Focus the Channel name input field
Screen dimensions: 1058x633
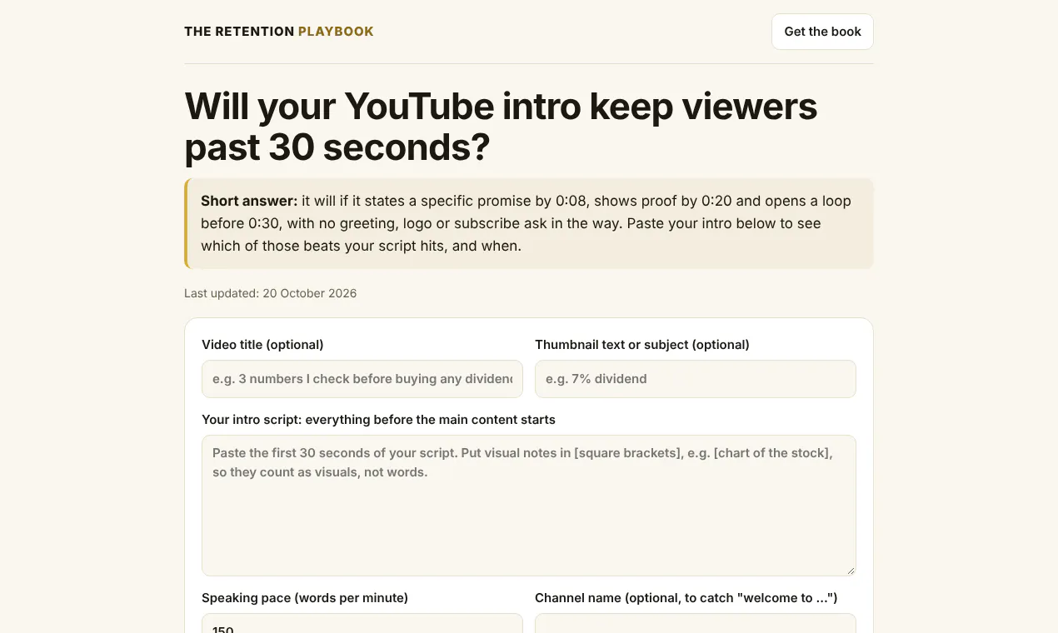coord(696,623)
